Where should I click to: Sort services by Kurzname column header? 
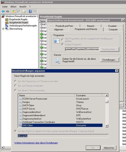[88, 96]
